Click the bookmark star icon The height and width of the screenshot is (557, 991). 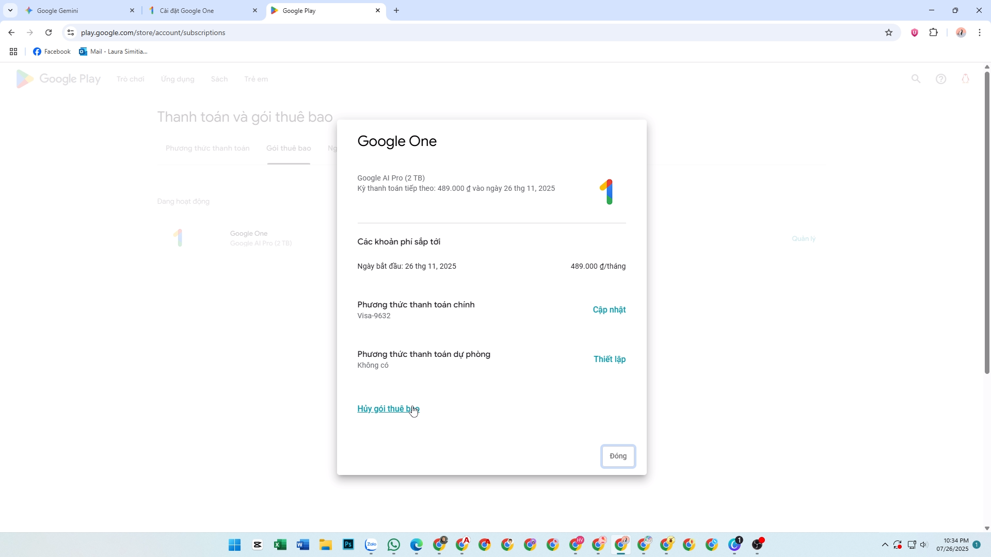point(888,32)
